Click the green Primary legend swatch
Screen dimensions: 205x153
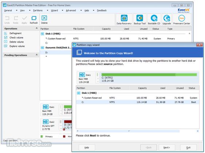(x=42, y=136)
